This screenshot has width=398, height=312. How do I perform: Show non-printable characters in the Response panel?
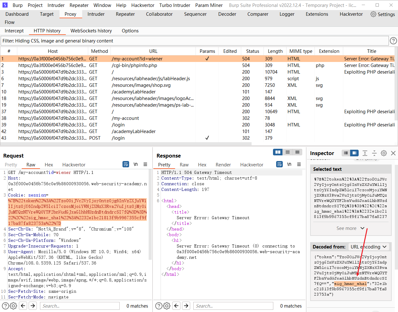289,164
